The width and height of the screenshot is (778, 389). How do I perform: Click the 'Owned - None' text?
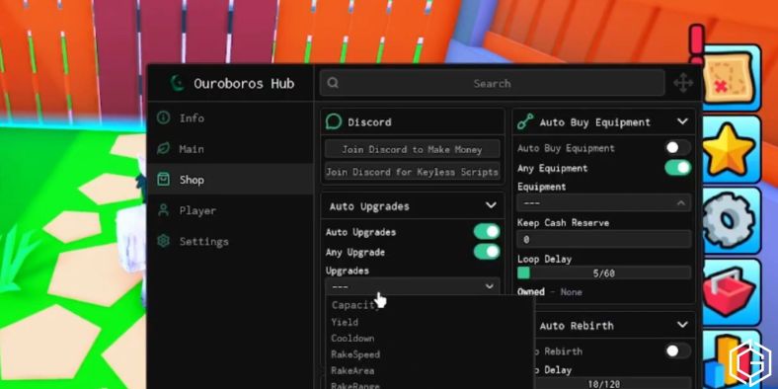(549, 292)
